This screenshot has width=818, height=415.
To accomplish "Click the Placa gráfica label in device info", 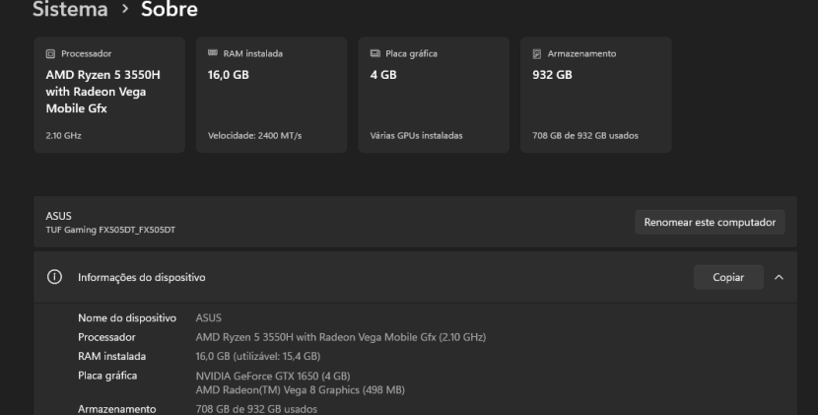I will [x=107, y=376].
